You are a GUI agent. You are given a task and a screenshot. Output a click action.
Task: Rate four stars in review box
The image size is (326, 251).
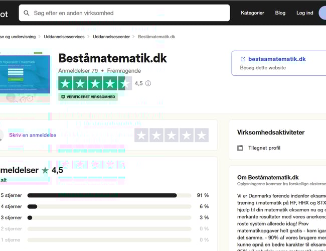point(187,135)
